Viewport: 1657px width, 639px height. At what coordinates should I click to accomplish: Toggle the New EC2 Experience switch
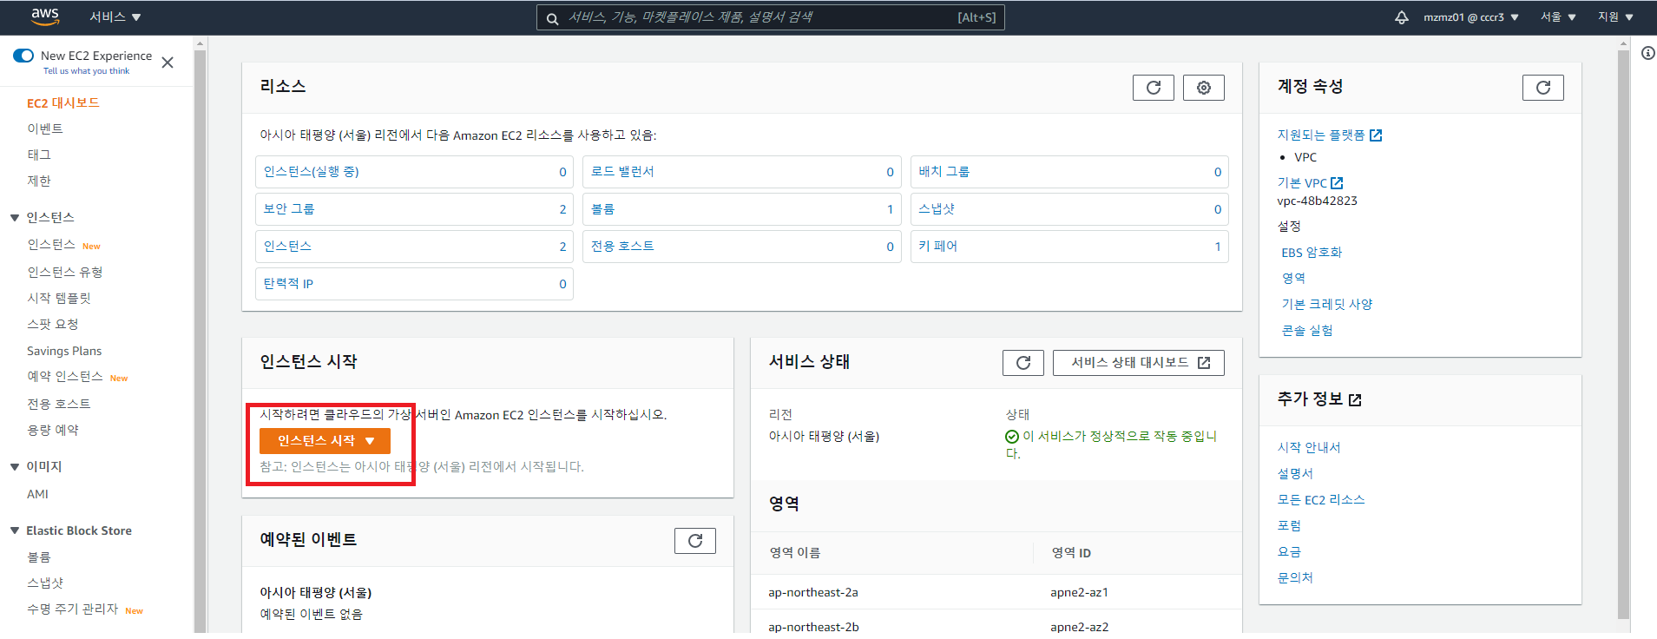pos(23,56)
